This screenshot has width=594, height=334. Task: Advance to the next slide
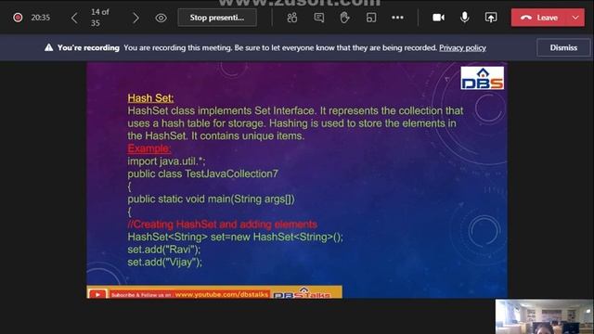click(x=136, y=18)
